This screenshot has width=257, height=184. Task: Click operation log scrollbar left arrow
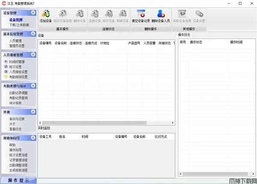click(180, 174)
